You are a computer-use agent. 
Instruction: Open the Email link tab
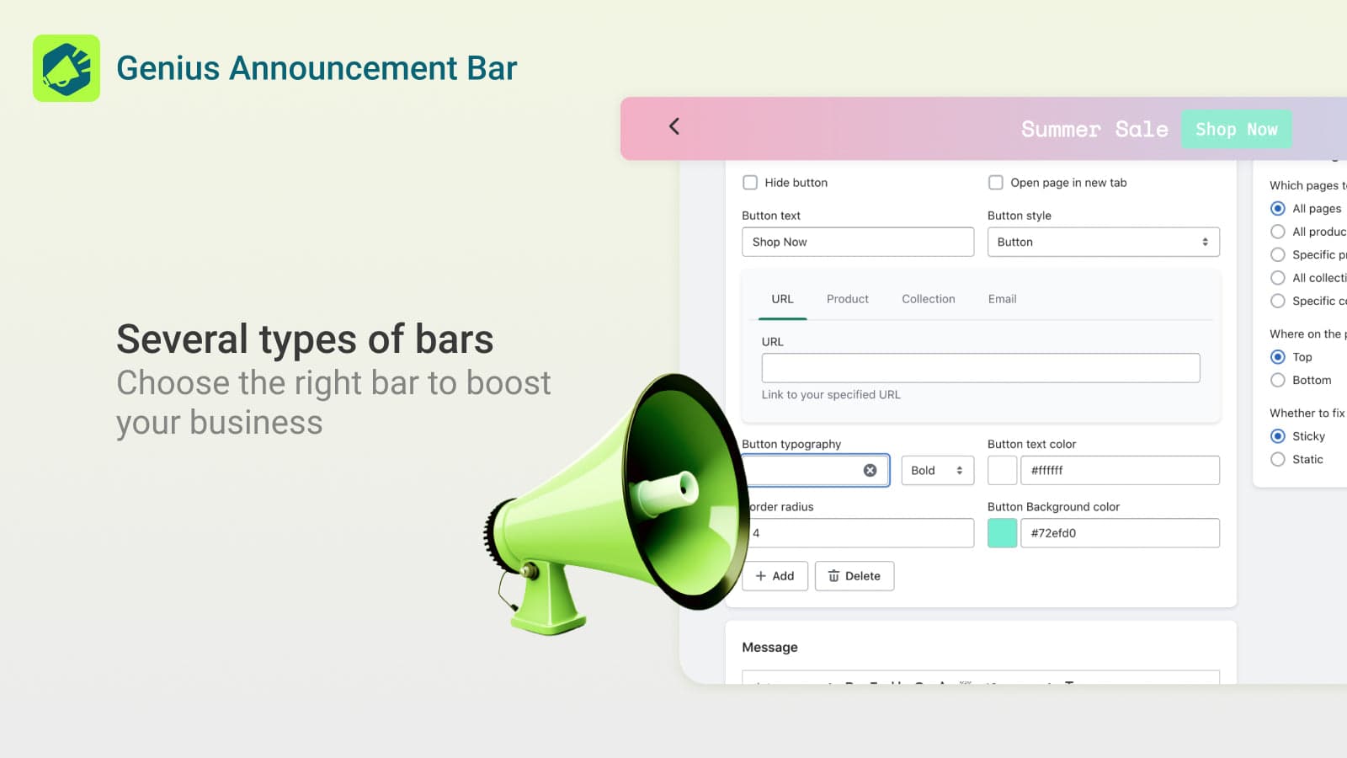tap(1002, 299)
